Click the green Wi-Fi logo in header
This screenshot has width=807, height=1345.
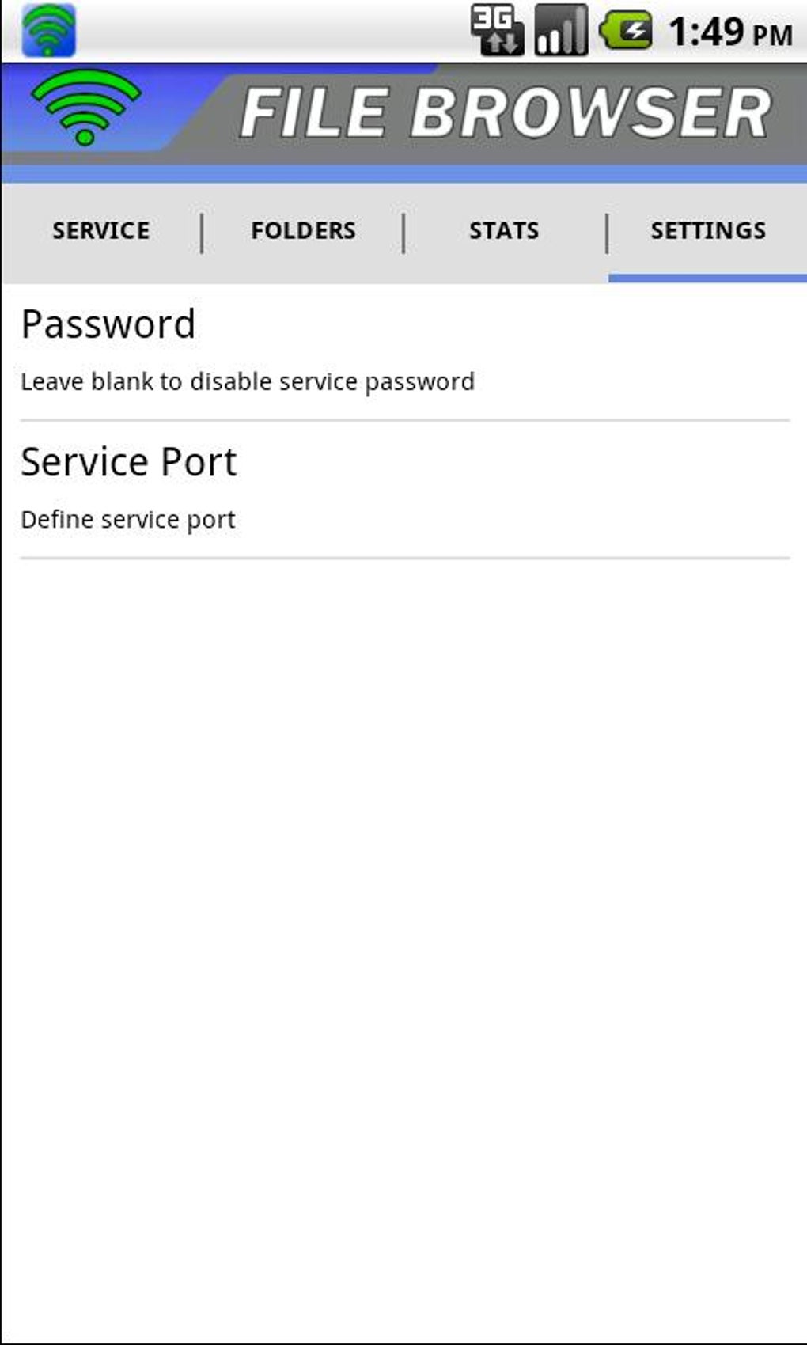click(x=85, y=107)
